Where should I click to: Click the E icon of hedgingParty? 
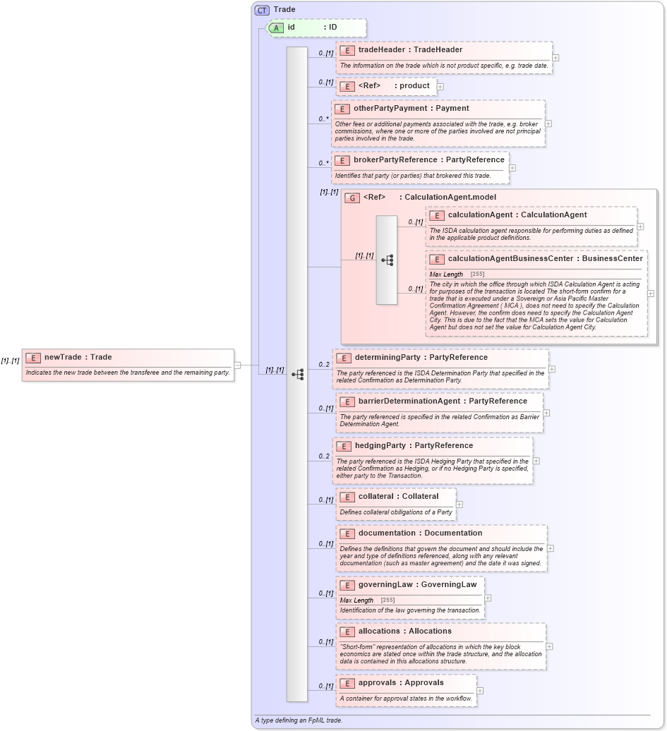[343, 446]
